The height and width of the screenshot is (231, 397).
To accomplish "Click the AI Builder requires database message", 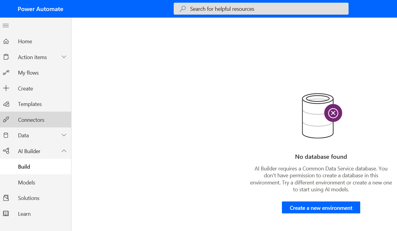I will [x=321, y=179].
